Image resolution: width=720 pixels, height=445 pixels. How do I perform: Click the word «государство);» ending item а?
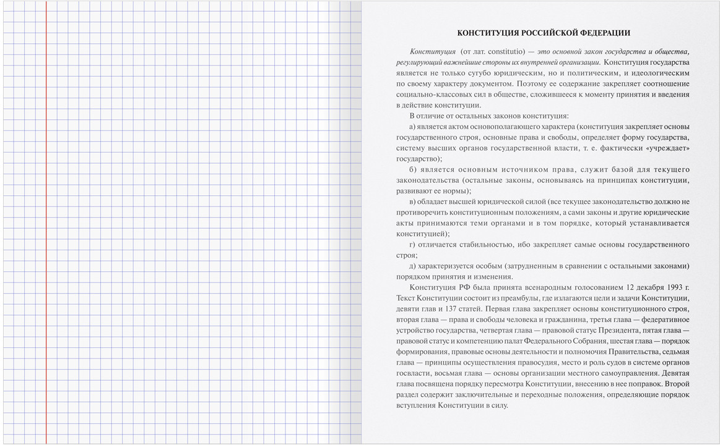coord(419,159)
